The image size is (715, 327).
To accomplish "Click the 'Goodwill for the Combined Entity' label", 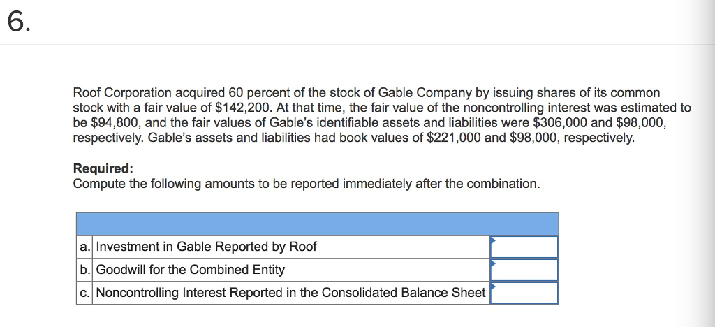I will click(190, 270).
